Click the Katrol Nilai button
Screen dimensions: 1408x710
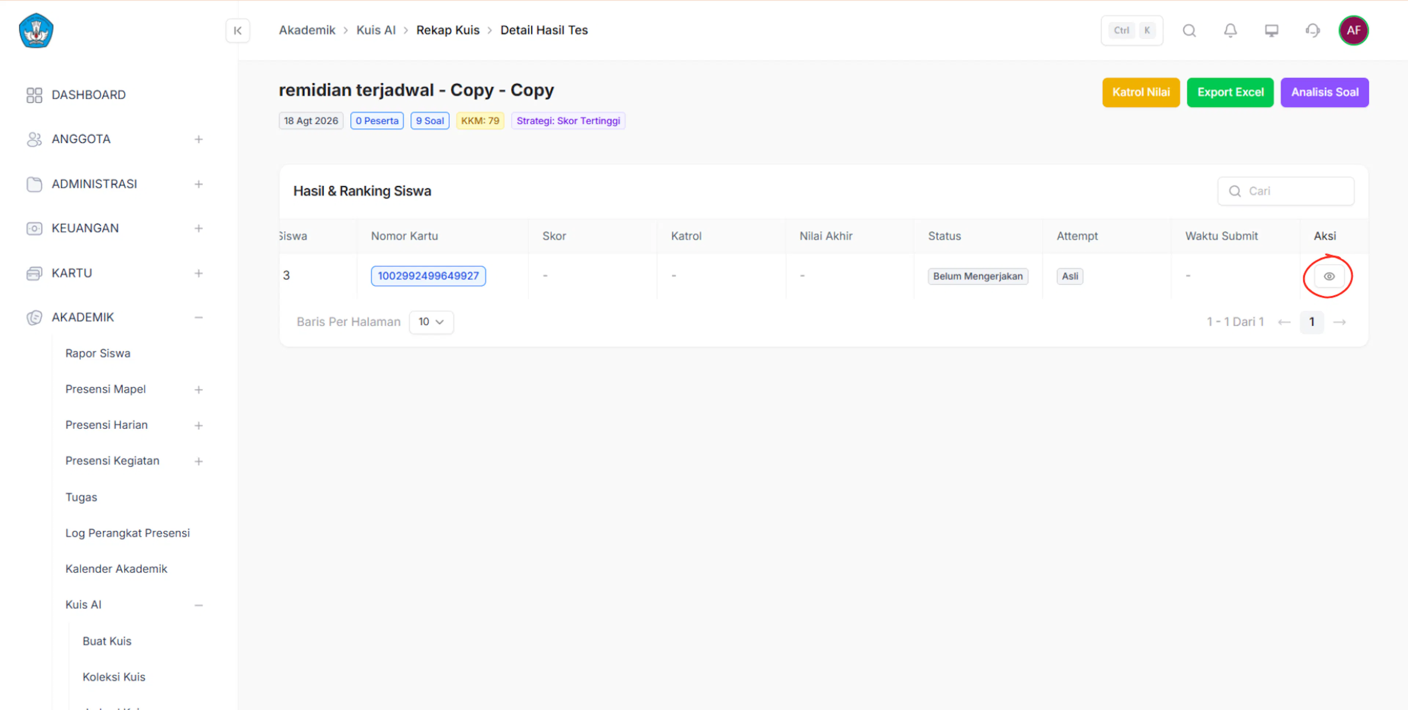click(x=1141, y=92)
